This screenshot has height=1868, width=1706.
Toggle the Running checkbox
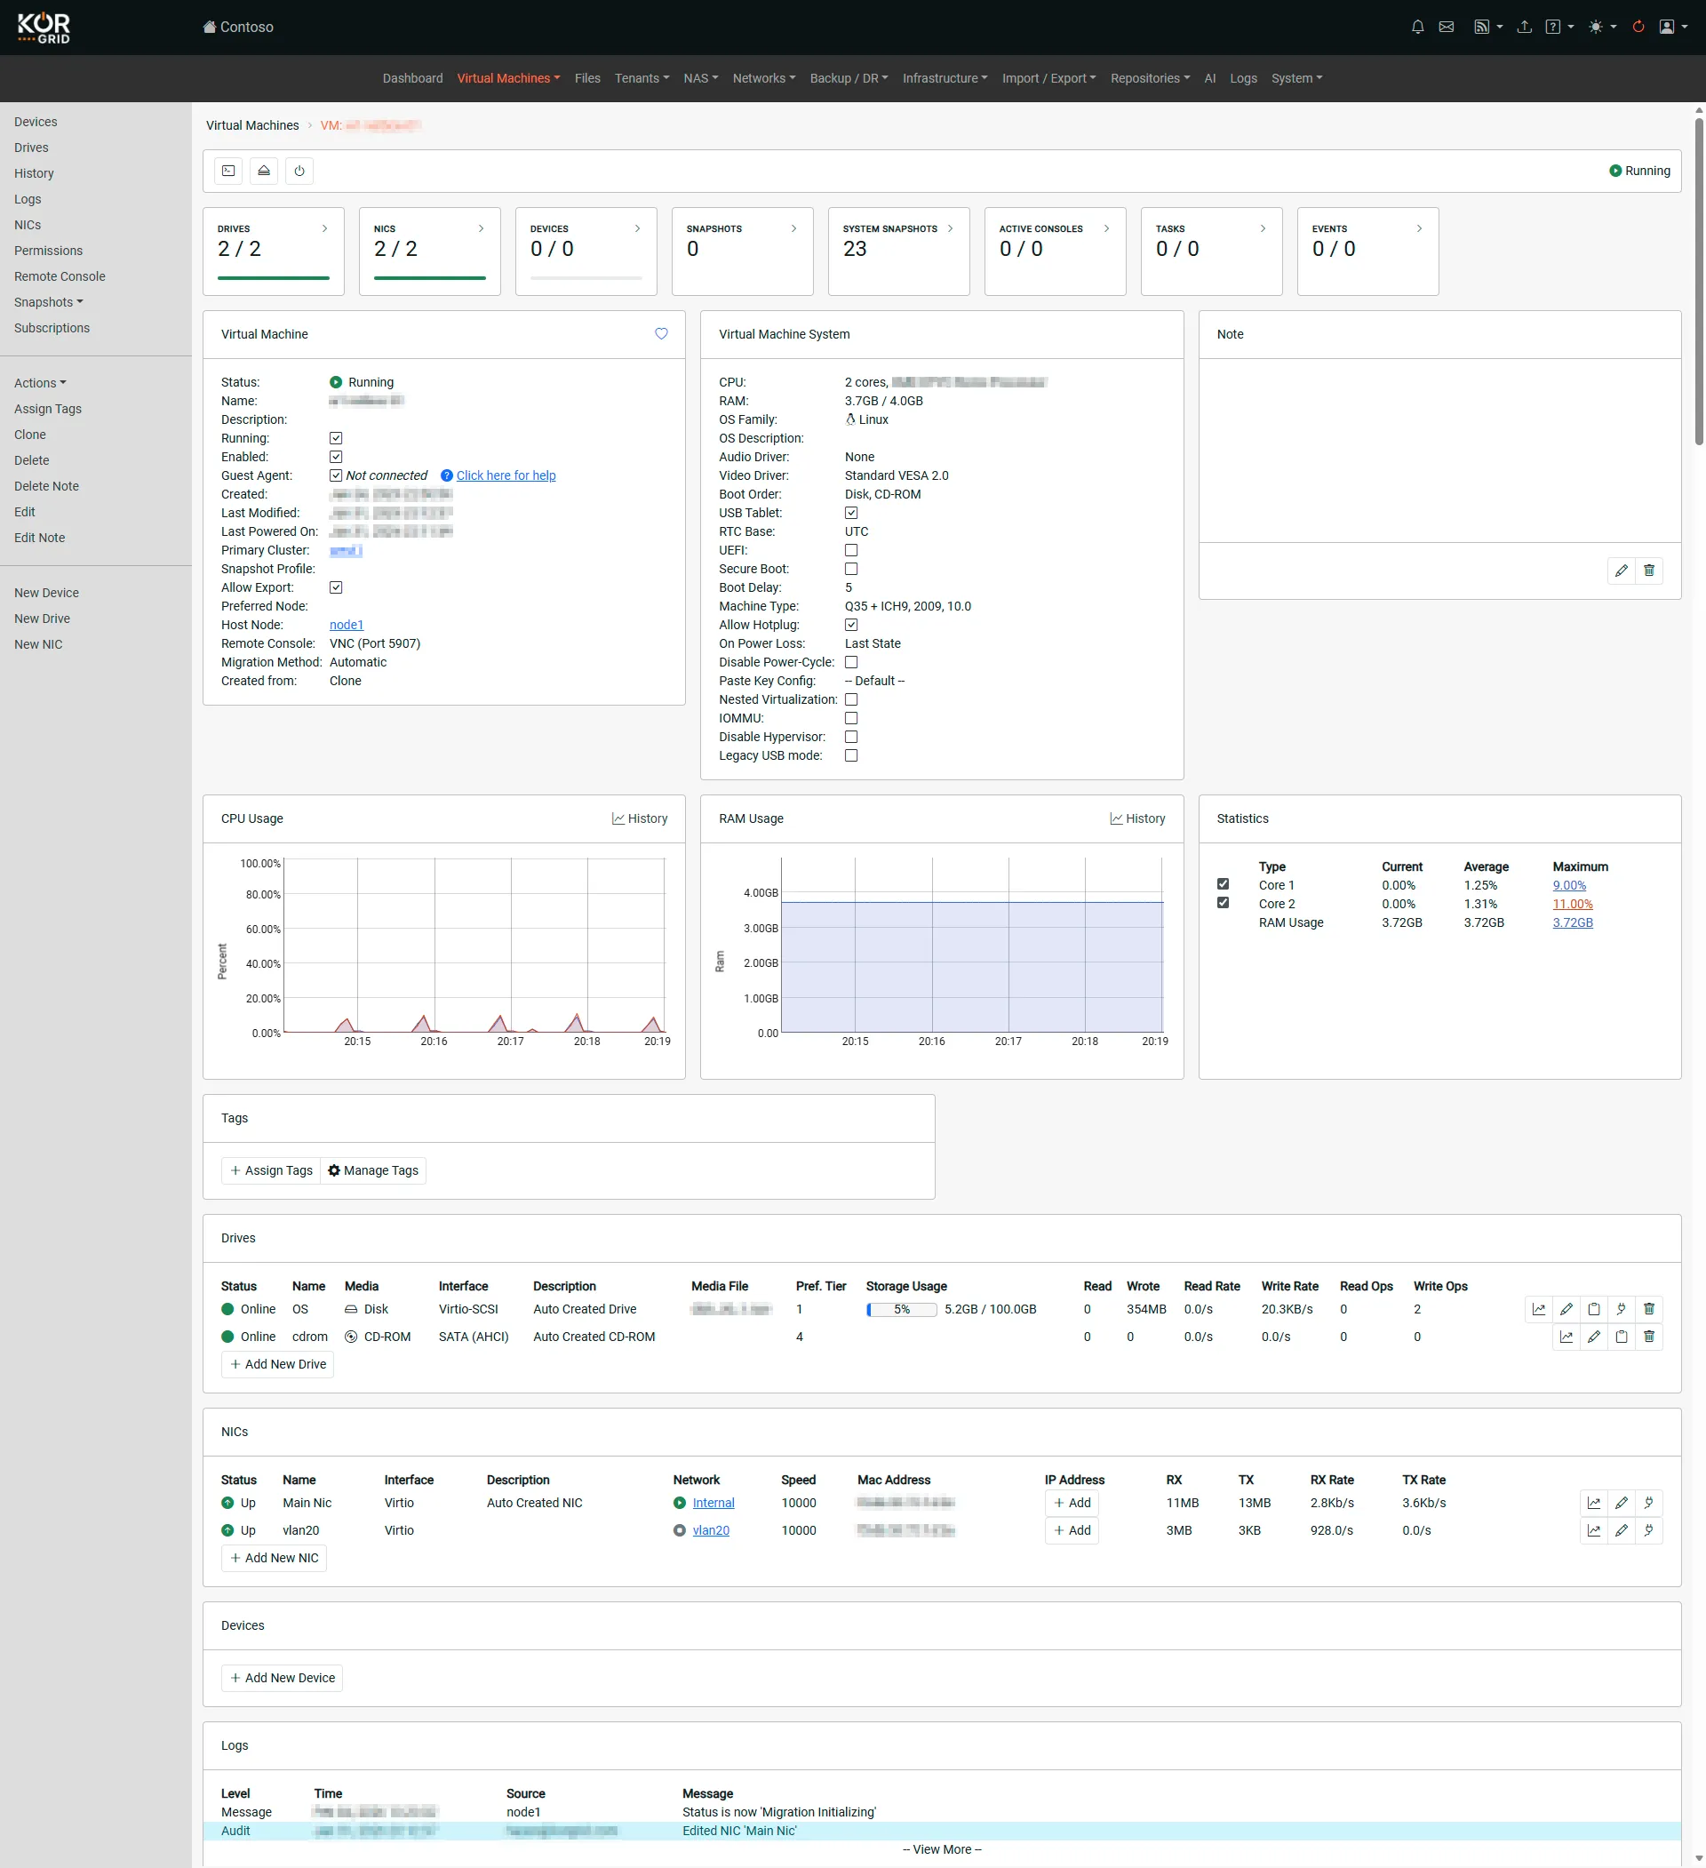(336, 438)
